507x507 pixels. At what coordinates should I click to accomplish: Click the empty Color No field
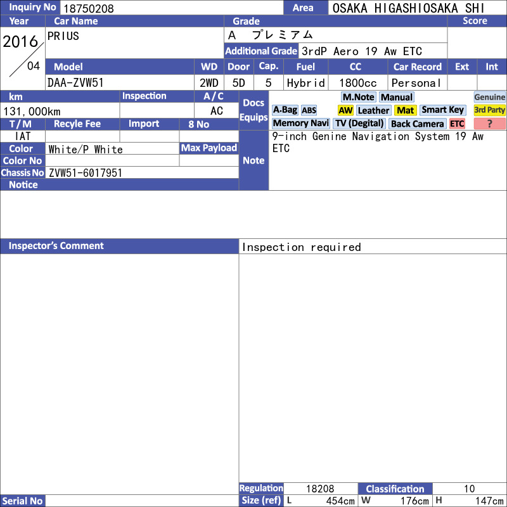pos(112,161)
